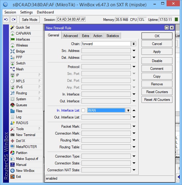Click the Remove button

157,84
